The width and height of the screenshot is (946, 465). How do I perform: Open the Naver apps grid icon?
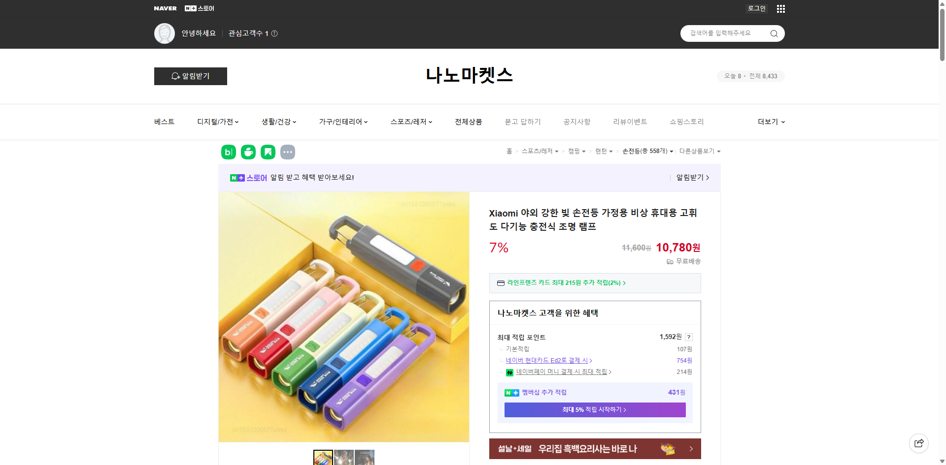[x=780, y=8]
